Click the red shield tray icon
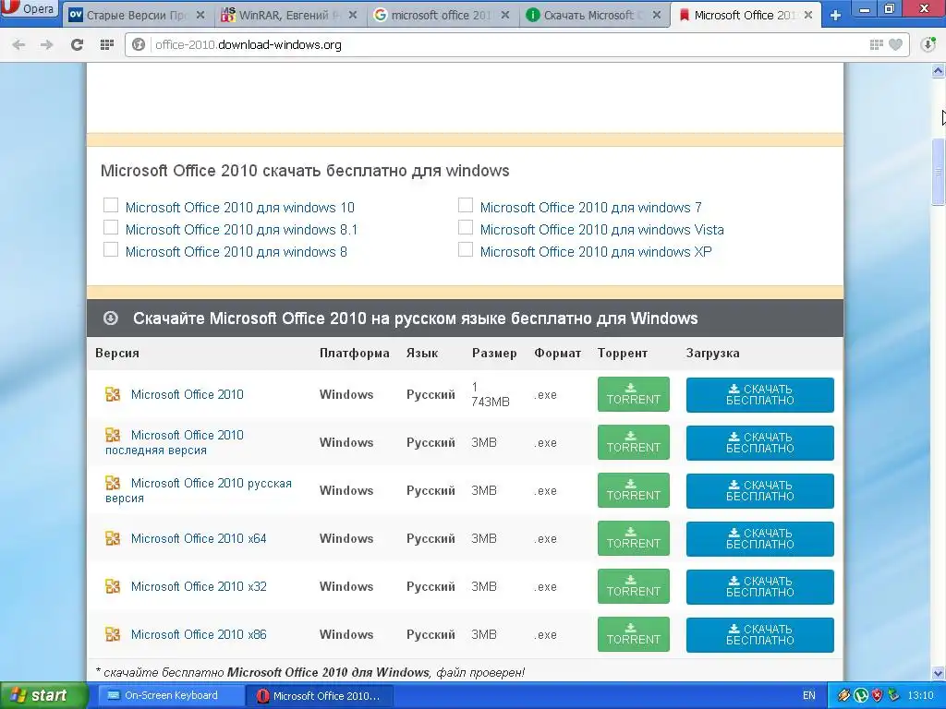Image resolution: width=946 pixels, height=709 pixels. tap(877, 695)
